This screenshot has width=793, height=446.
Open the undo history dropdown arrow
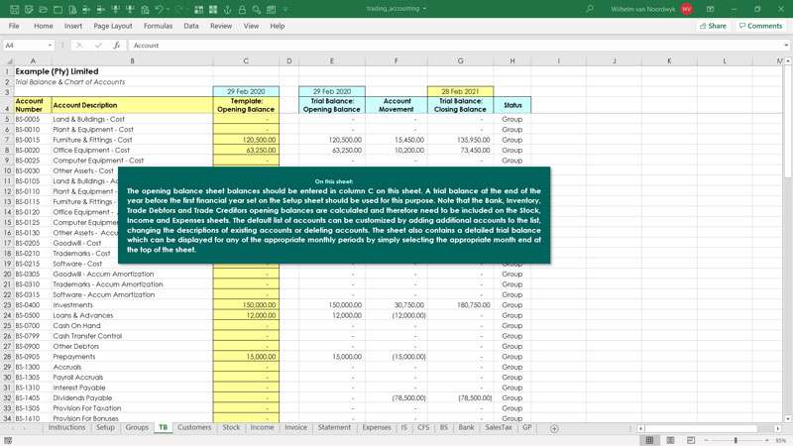coord(168,9)
